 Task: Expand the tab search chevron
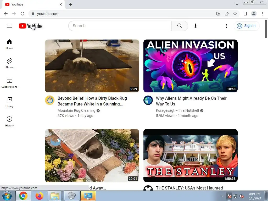237,4
